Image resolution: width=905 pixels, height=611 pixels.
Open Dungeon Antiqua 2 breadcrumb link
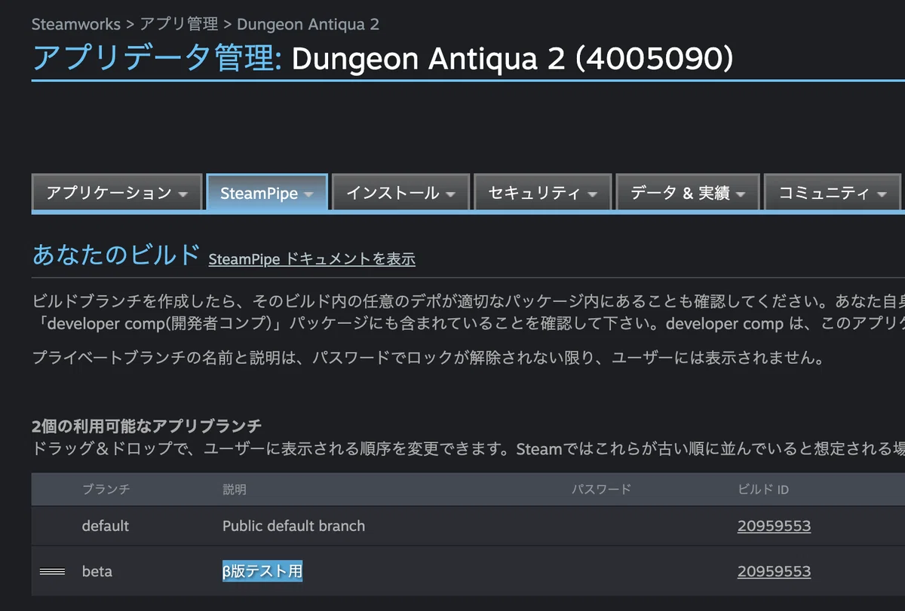(308, 24)
